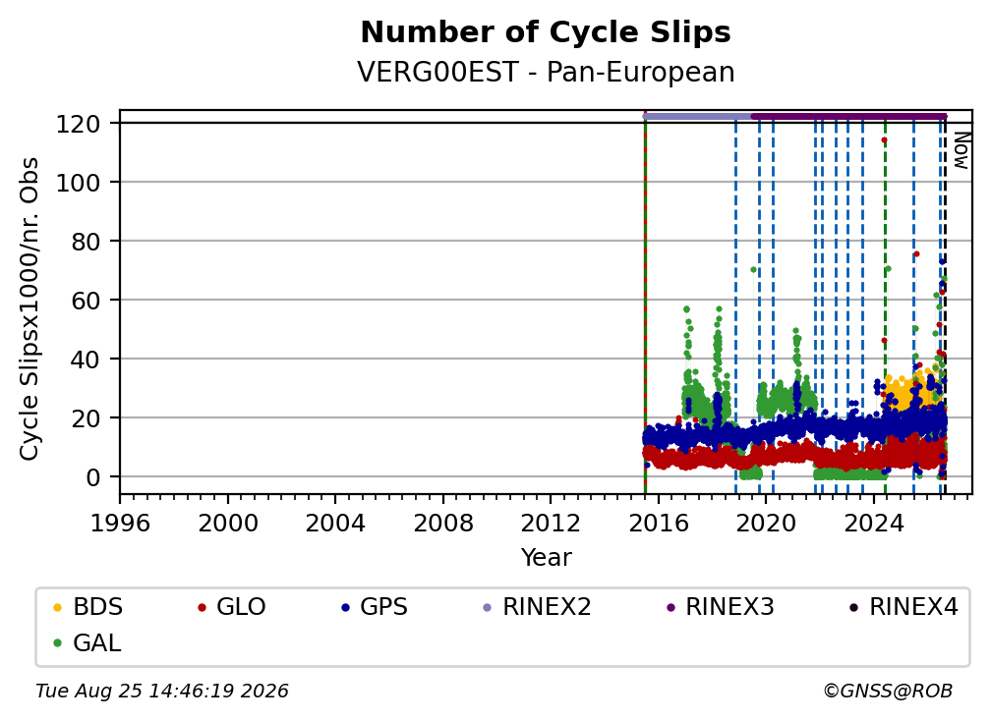Click the BDS yellow legend marker
The height and width of the screenshot is (721, 991).
coord(57,607)
